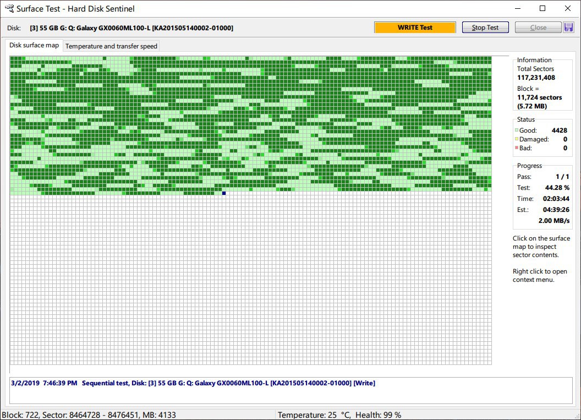Open Temperature and transfer speed tab
This screenshot has width=581, height=420.
point(111,46)
